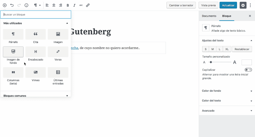Open content structure info icon
Image resolution: width=255 pixels, height=137 pixels.
coord(26,5)
